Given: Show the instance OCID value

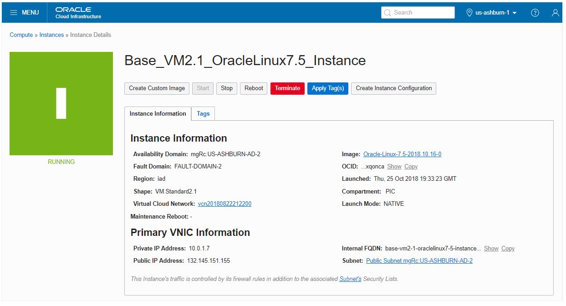Looking at the screenshot, I should point(394,166).
